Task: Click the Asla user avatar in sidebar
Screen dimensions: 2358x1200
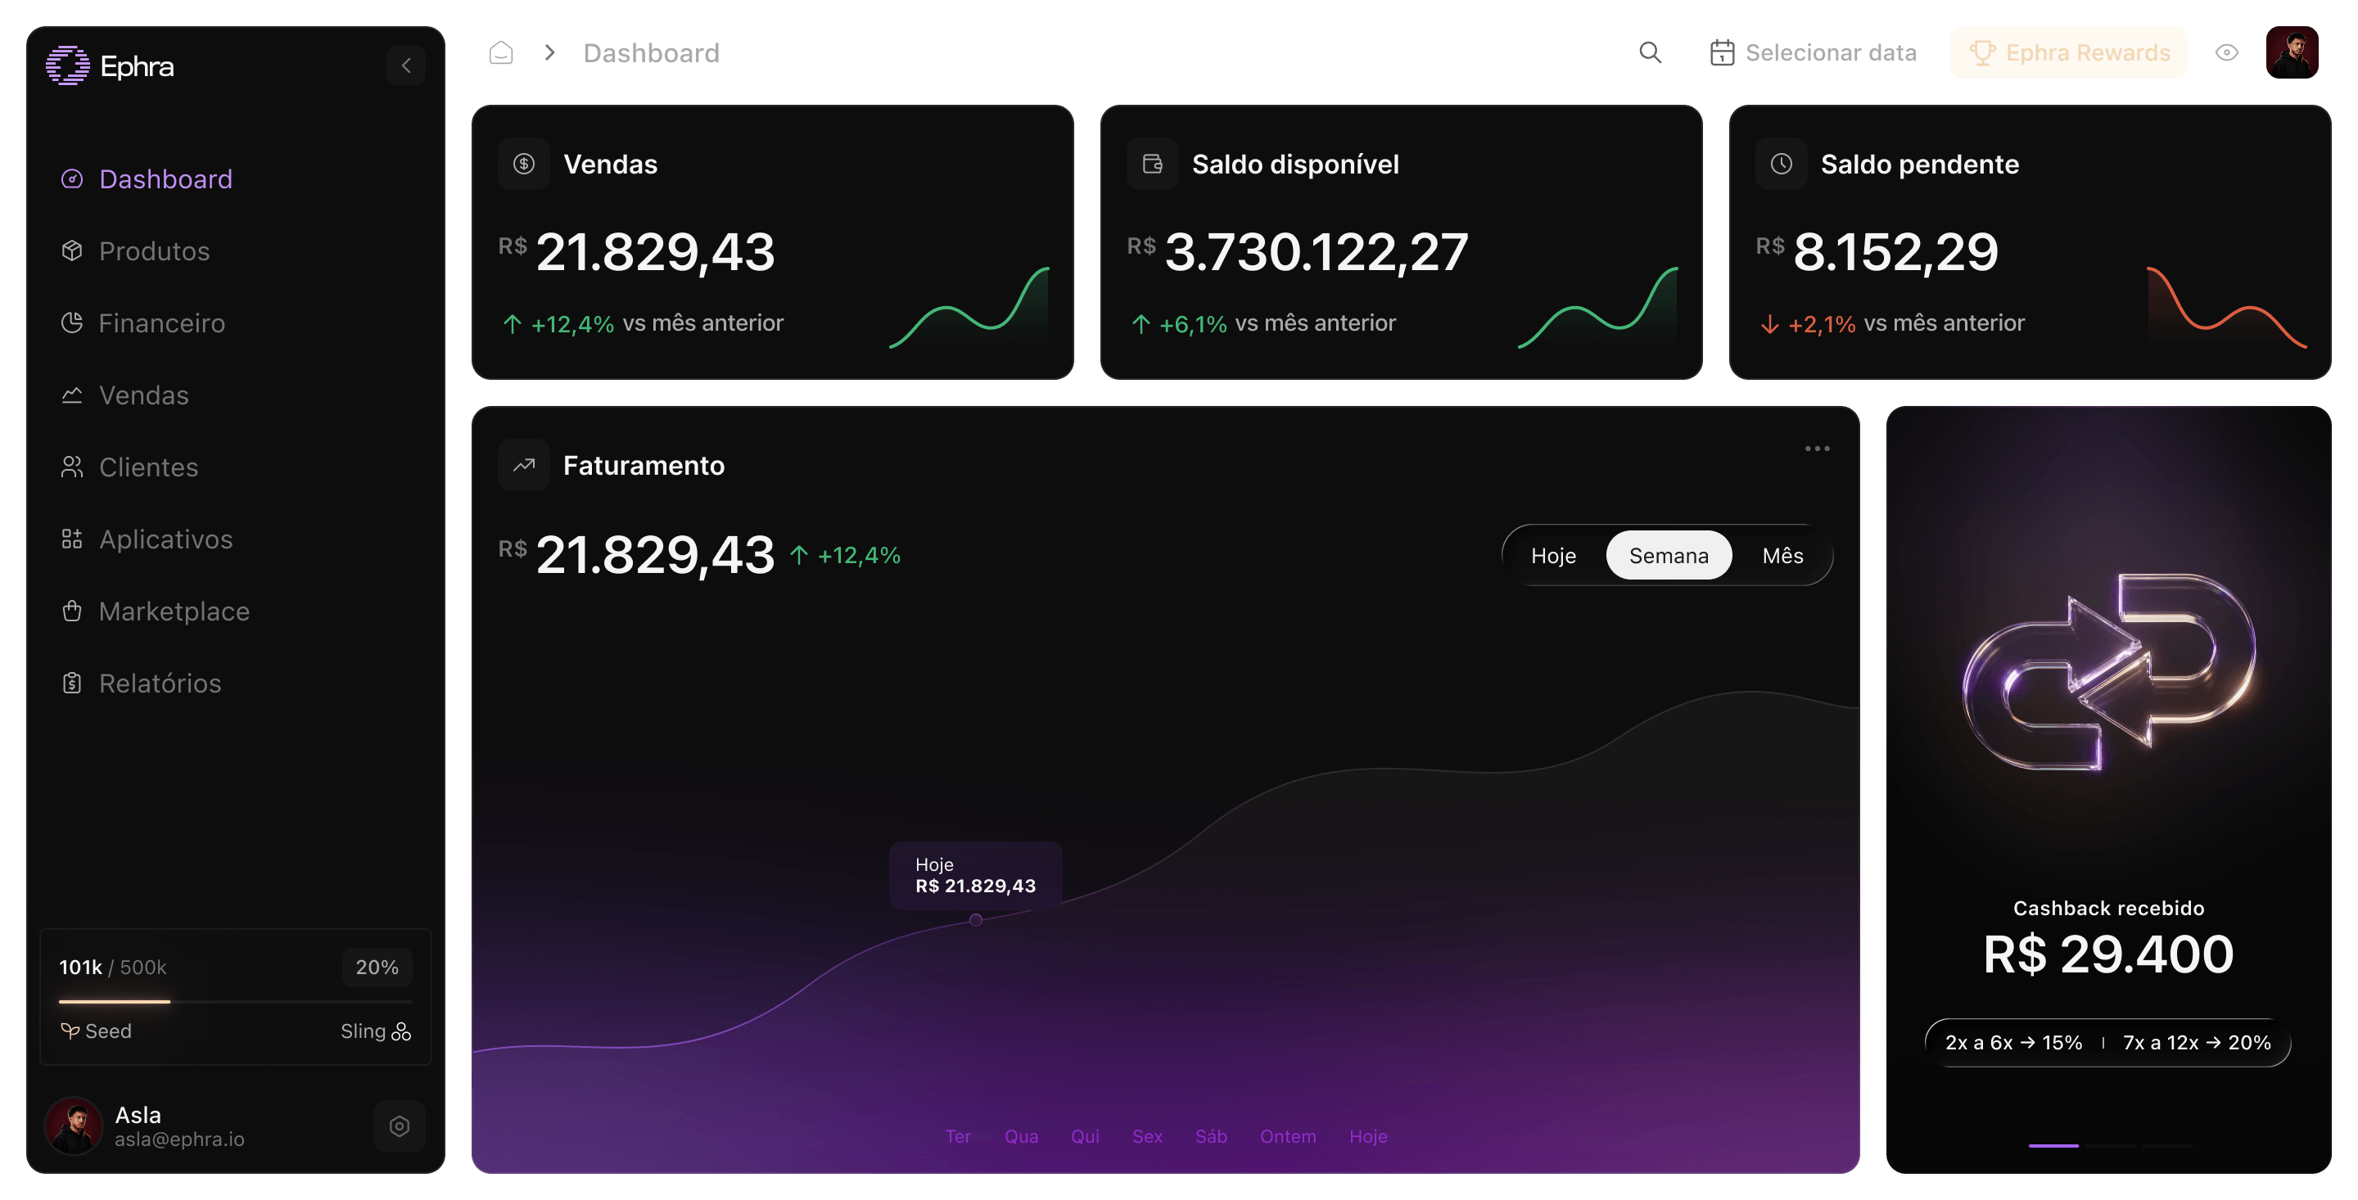Action: tap(73, 1126)
